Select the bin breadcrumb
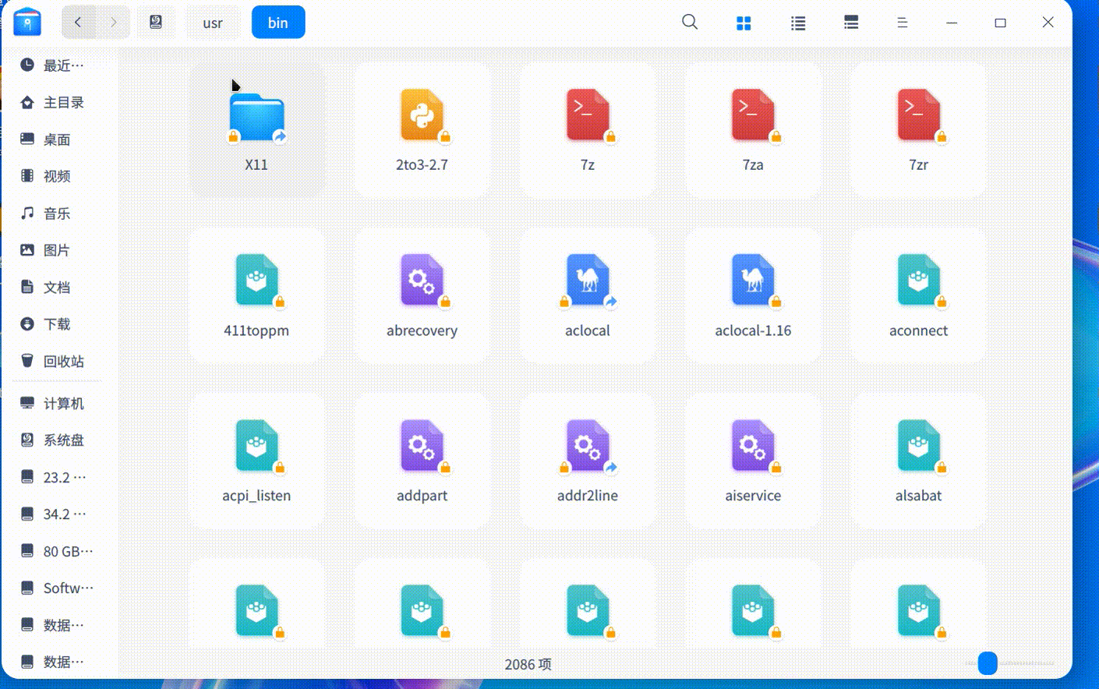The width and height of the screenshot is (1099, 689). point(278,23)
